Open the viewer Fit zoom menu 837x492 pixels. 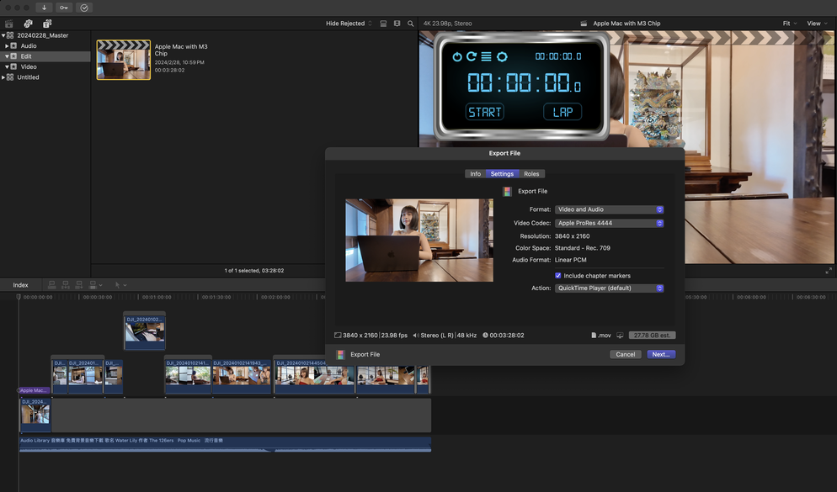pyautogui.click(x=790, y=24)
